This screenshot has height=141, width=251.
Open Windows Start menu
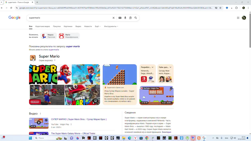30,138
